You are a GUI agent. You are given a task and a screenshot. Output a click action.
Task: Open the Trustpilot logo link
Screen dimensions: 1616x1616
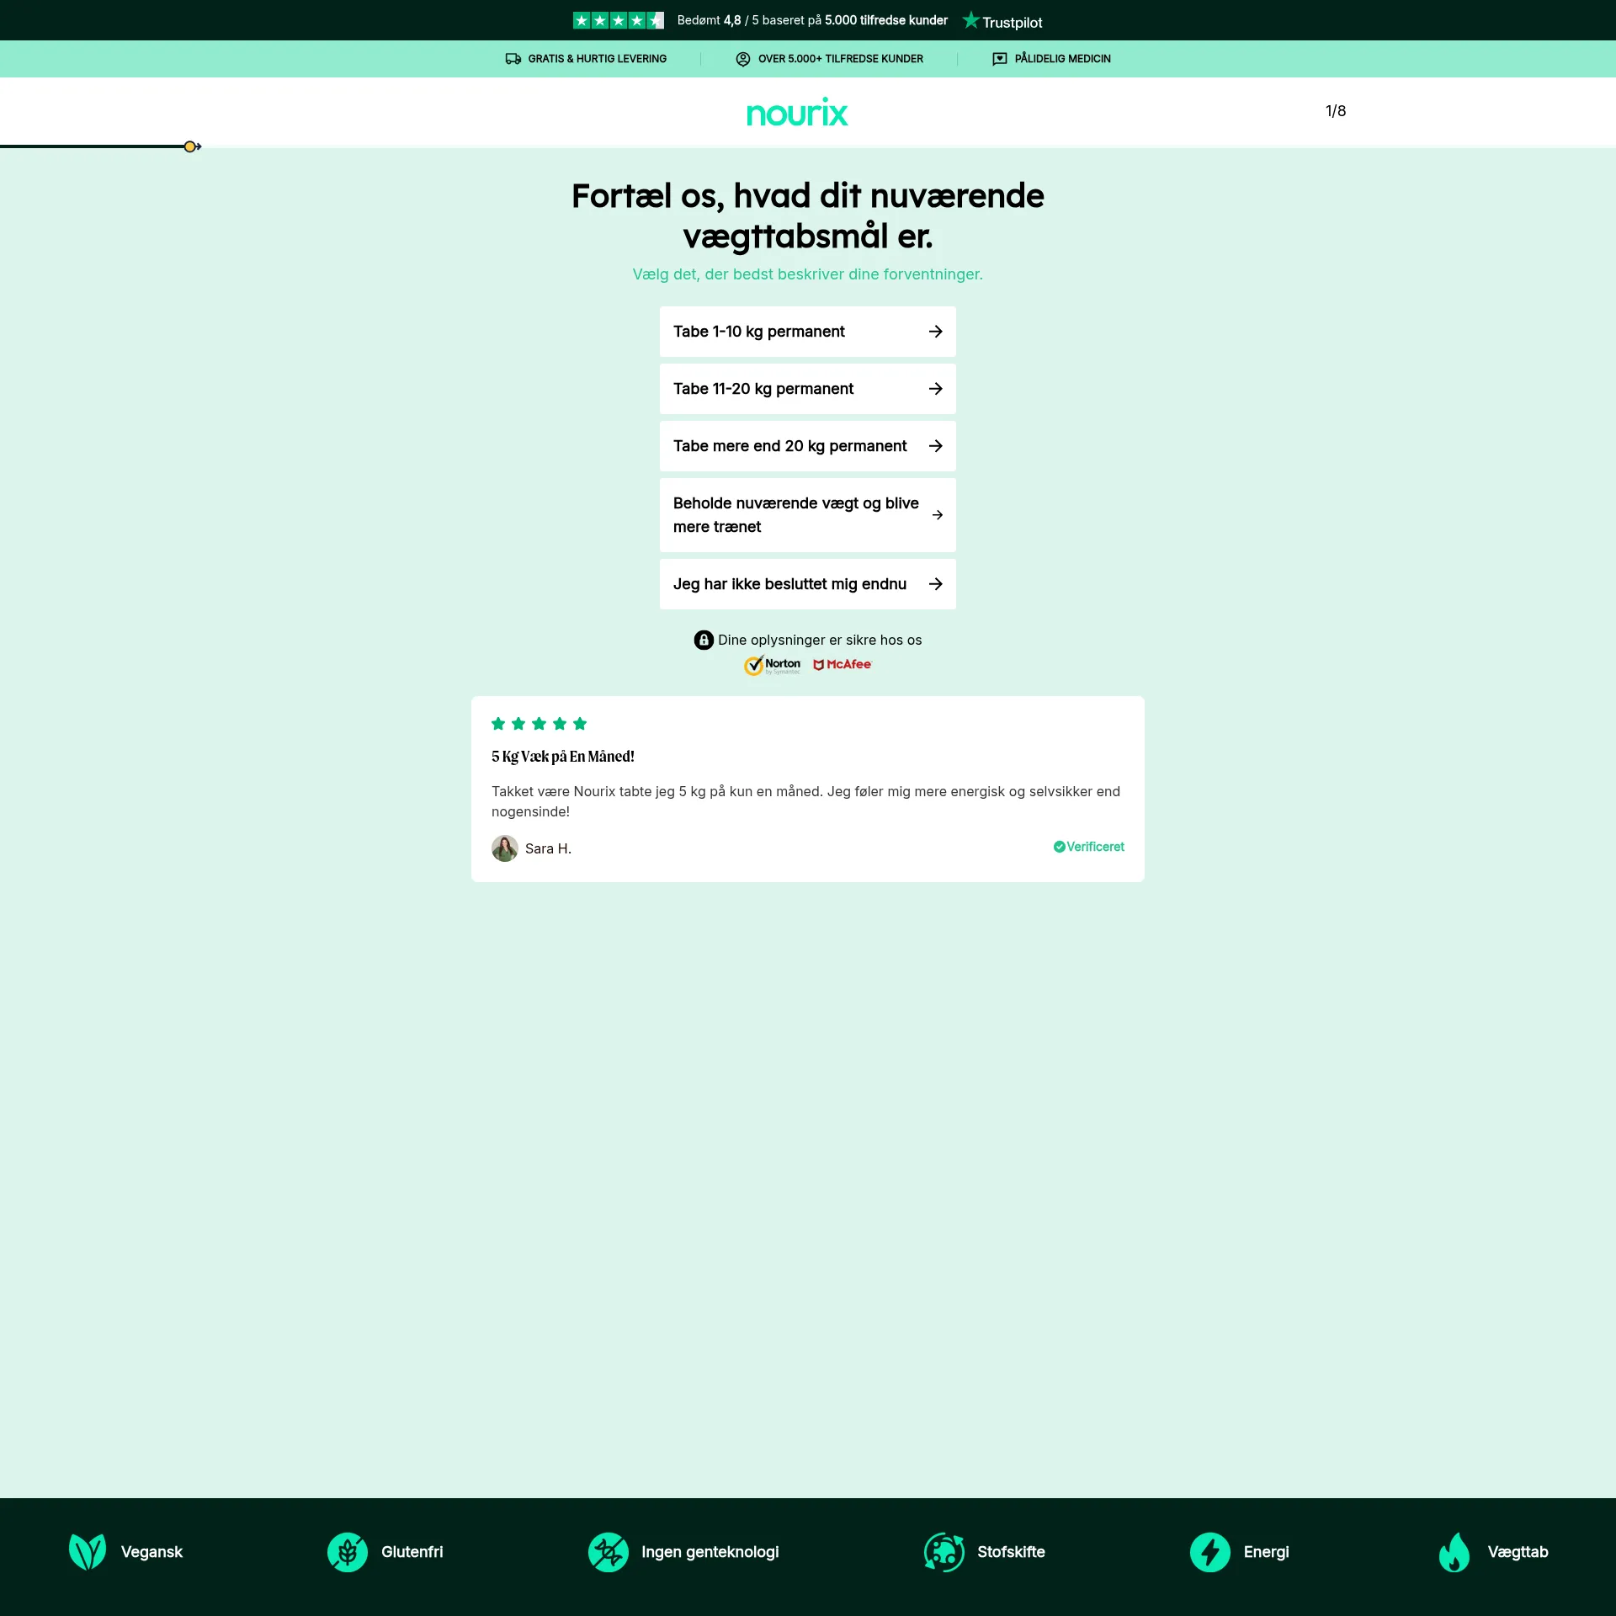coord(1002,21)
